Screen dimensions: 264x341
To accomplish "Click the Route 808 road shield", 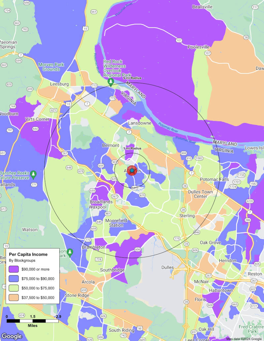I will pyautogui.click(x=184, y=153).
